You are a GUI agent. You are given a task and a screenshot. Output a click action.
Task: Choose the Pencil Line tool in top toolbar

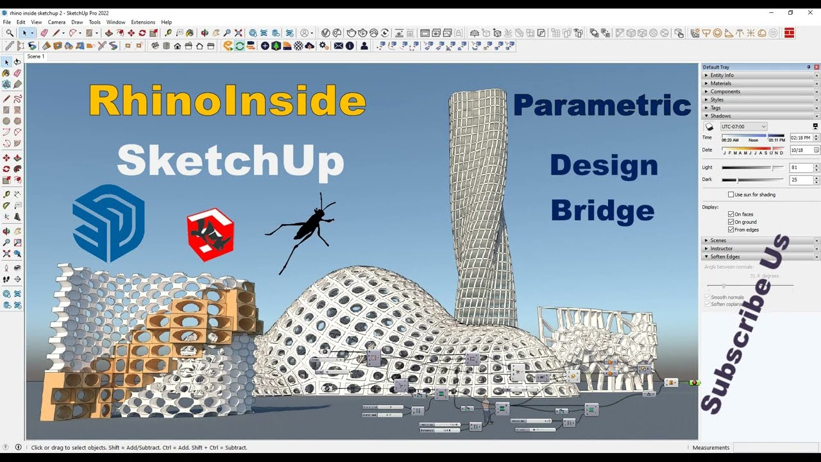56,33
